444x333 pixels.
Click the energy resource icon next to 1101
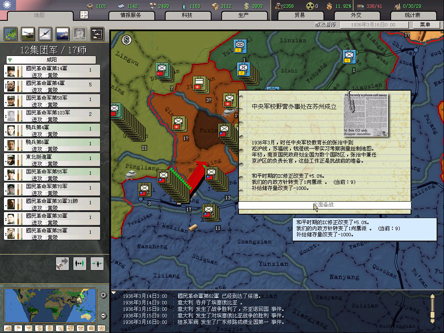[x=90, y=6]
